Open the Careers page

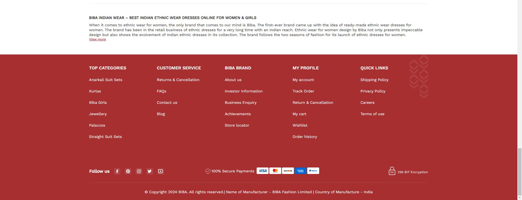tap(367, 102)
